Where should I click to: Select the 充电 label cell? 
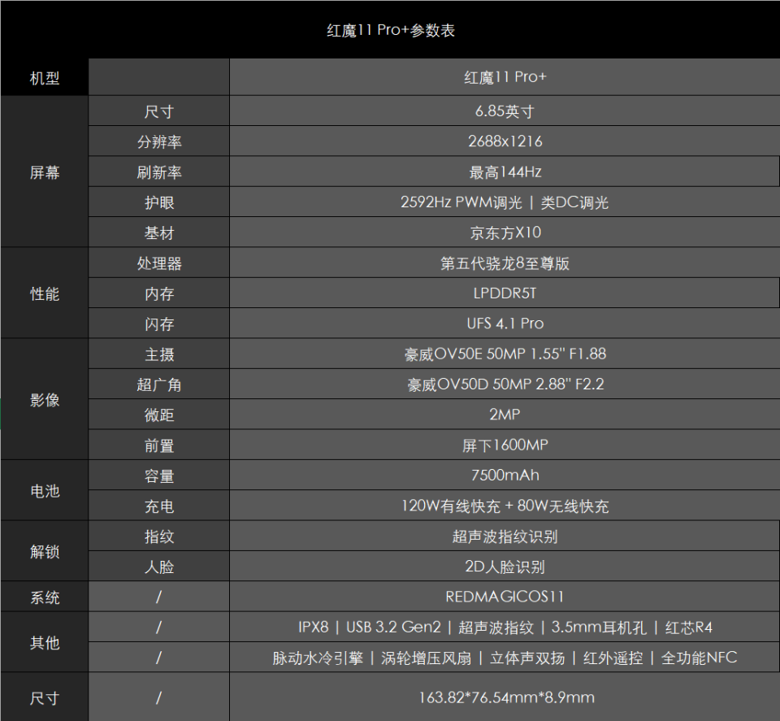(x=159, y=506)
